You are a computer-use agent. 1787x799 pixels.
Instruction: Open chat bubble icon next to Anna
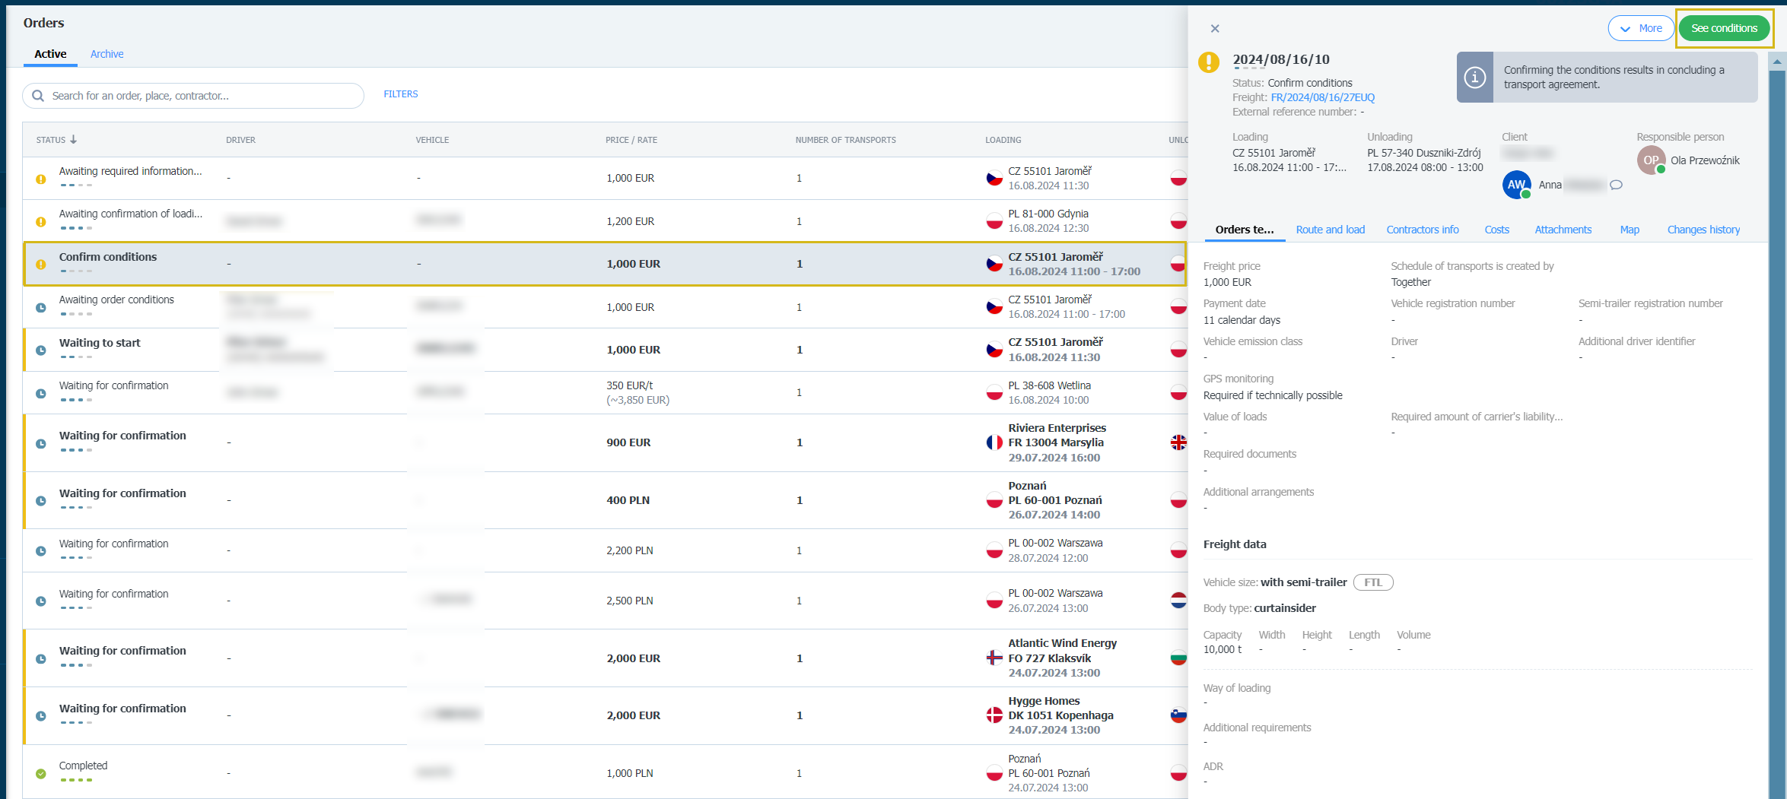tap(1616, 185)
